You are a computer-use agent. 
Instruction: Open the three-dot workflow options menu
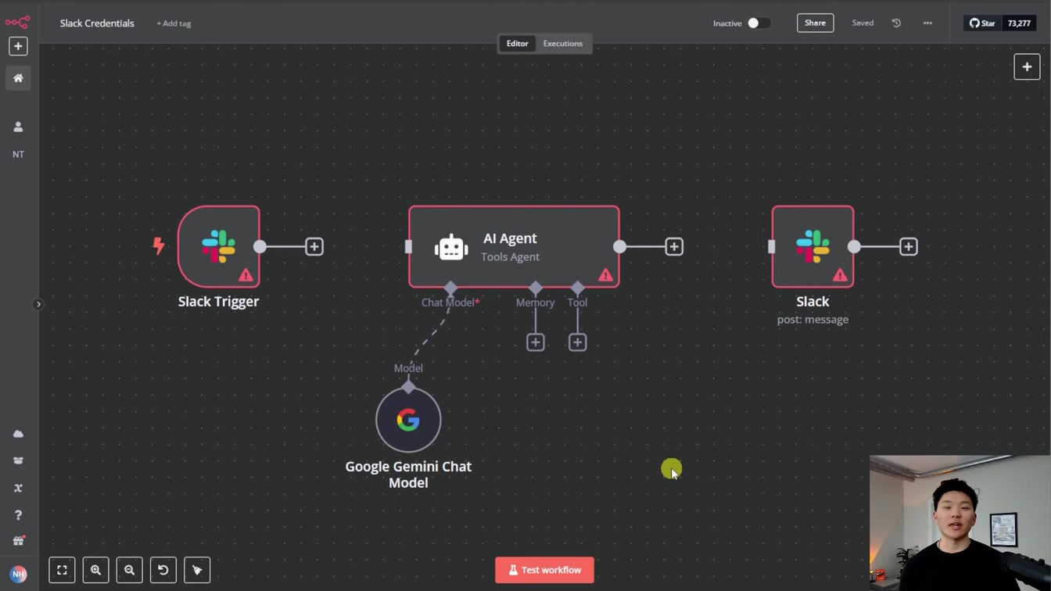(x=927, y=23)
